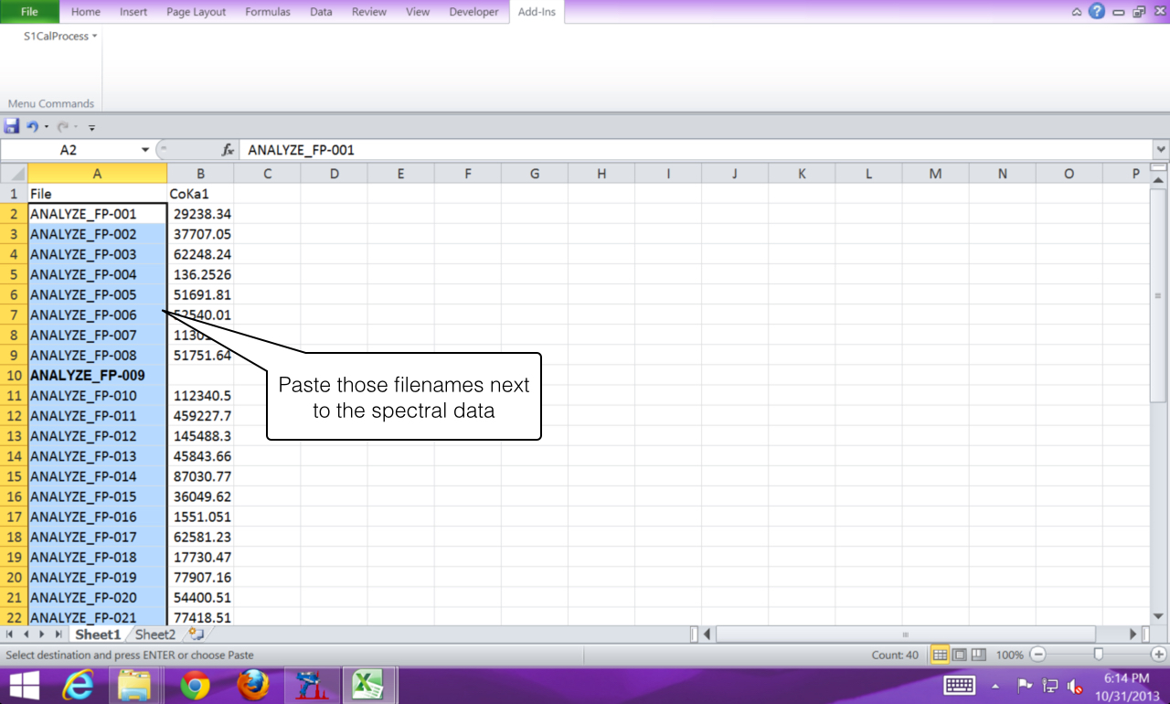1170x704 pixels.
Task: Open the Formulas ribbon tab
Action: tap(268, 12)
